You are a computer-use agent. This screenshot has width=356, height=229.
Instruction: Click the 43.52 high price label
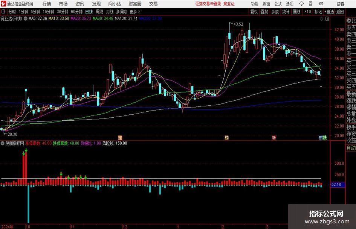click(x=238, y=24)
